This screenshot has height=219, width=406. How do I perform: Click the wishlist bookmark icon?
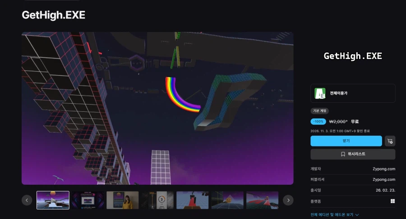point(343,154)
